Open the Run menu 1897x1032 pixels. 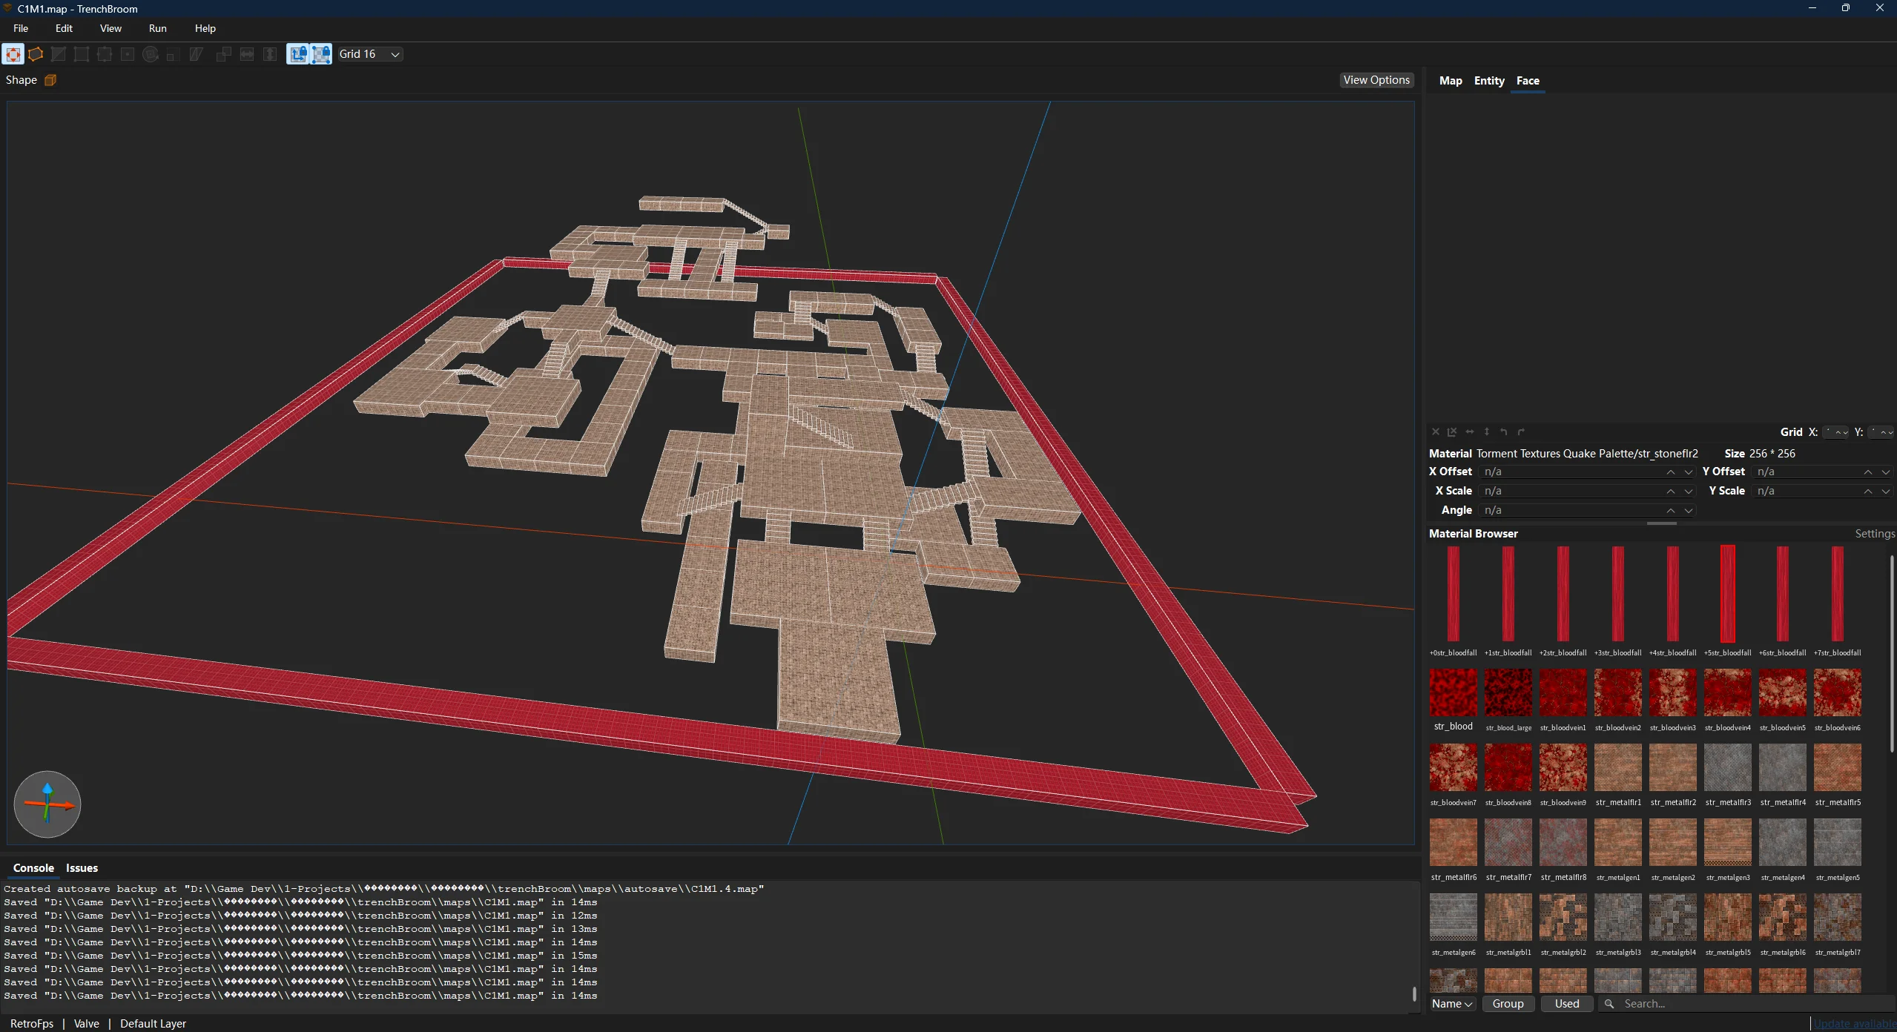click(157, 28)
